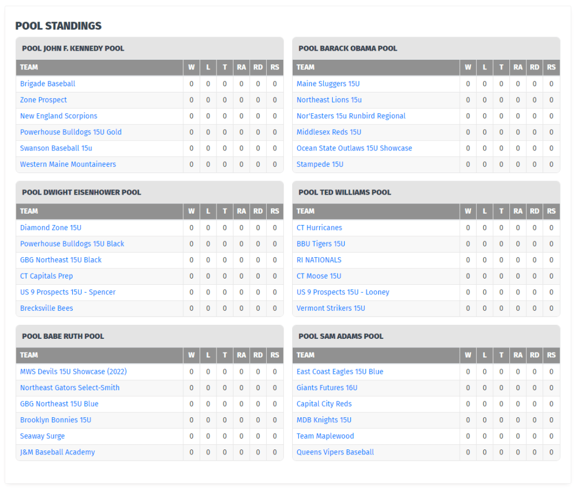Screen dimensions: 577x490
Task: Open Queens Vipers Baseball team link
Action: [335, 452]
